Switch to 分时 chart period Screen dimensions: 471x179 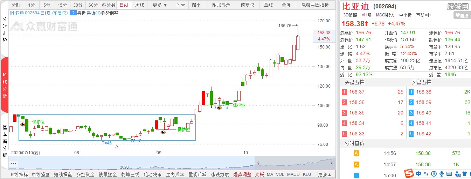[16, 5]
